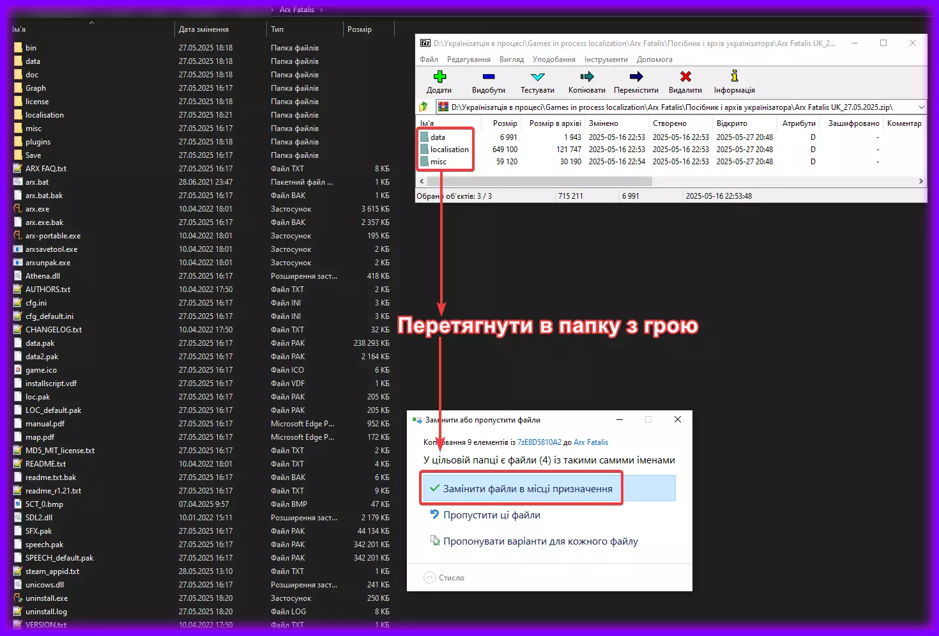Select the arx.exe application icon in Explorer

[18, 209]
